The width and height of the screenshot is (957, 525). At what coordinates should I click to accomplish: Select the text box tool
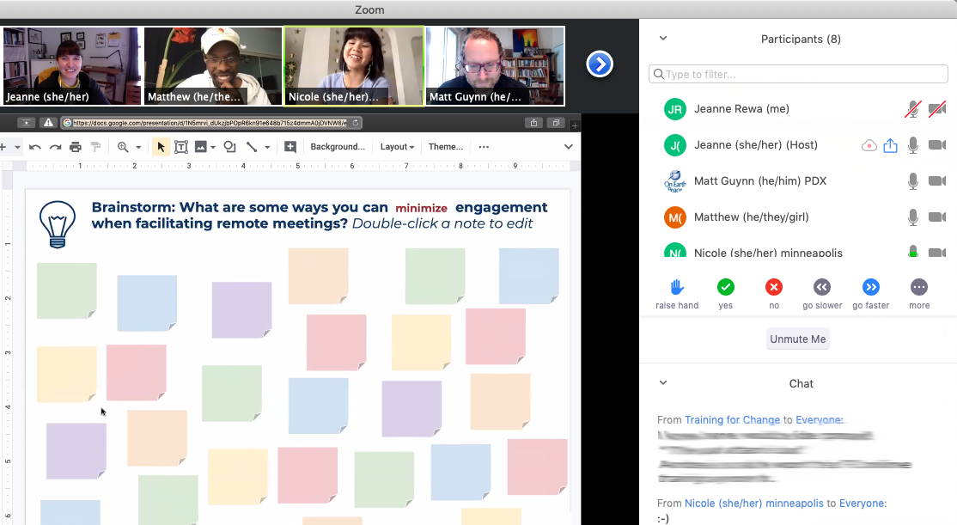tap(181, 147)
